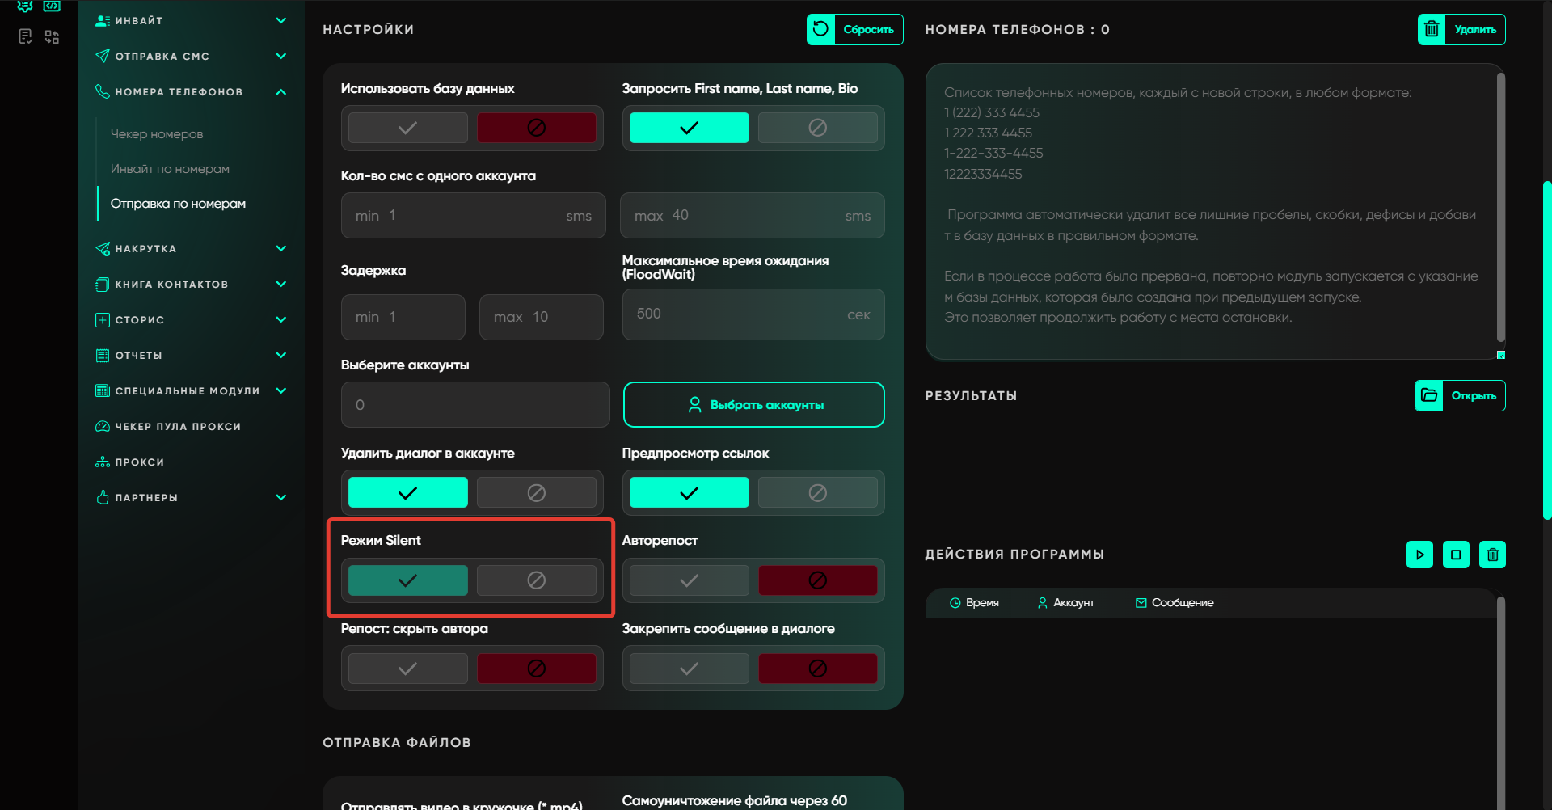Click the play icon in Действия программы
Screen dimensions: 1552x810
coord(1419,555)
